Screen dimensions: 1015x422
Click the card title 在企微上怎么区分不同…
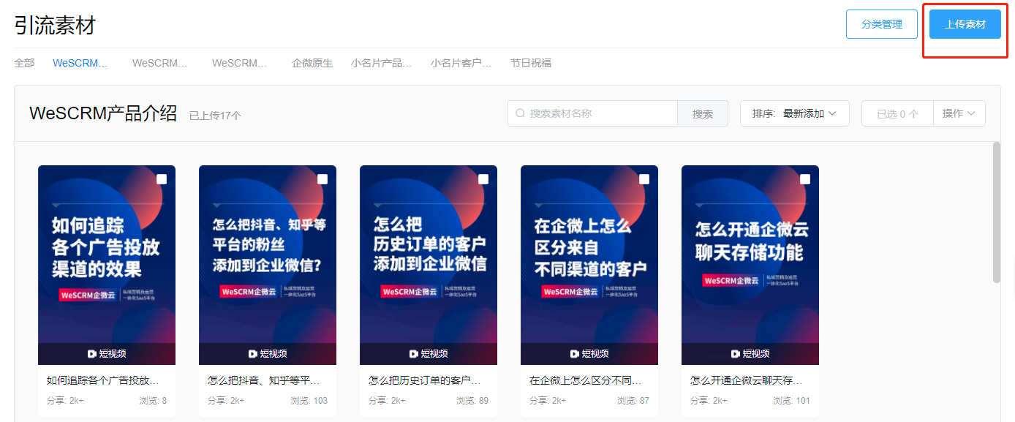point(585,380)
